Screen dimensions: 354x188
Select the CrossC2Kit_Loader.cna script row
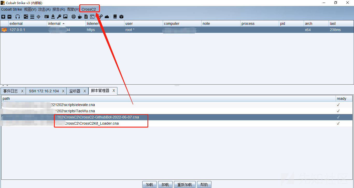click(x=177, y=123)
